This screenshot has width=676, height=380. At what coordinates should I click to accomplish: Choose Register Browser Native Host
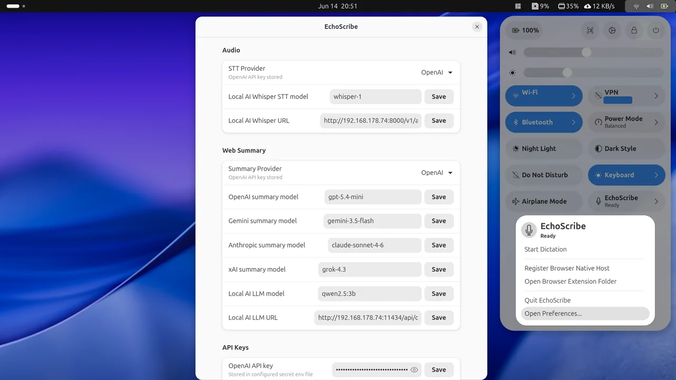(x=585, y=268)
